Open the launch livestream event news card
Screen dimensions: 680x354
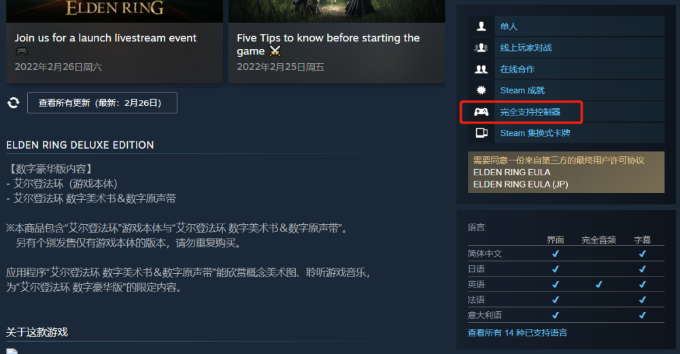click(114, 41)
